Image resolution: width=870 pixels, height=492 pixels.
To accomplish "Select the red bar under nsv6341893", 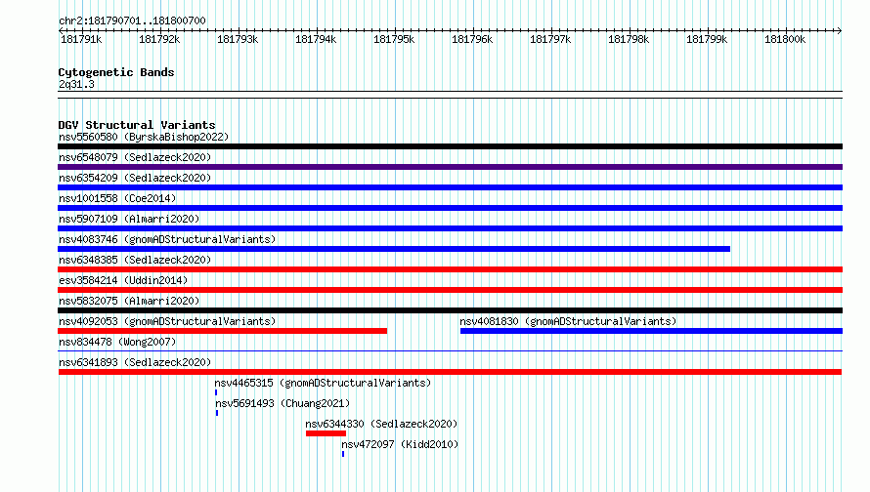I will tap(450, 372).
